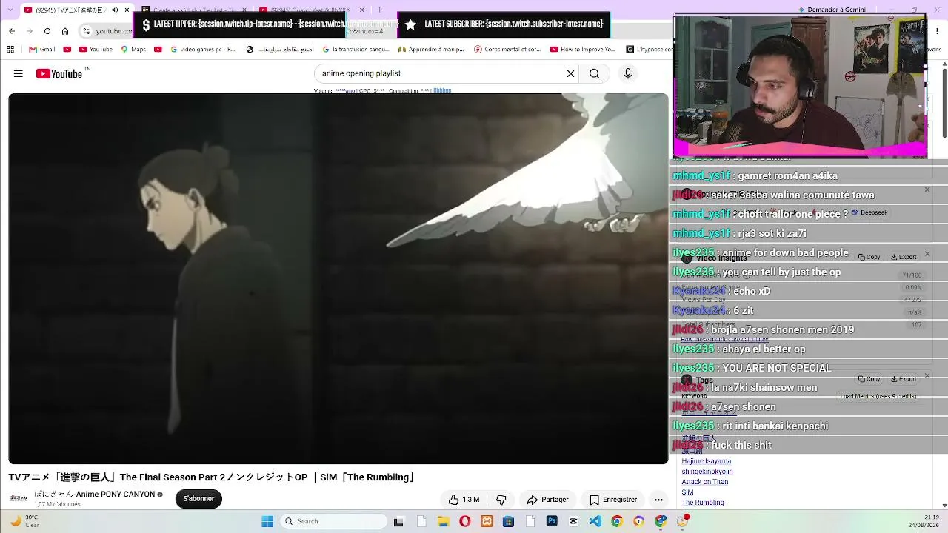Open the Maps bookmark
This screenshot has height=533, width=948.
click(x=133, y=50)
